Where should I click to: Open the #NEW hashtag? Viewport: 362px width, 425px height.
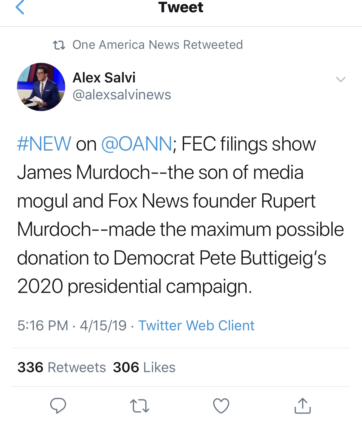[x=44, y=144]
